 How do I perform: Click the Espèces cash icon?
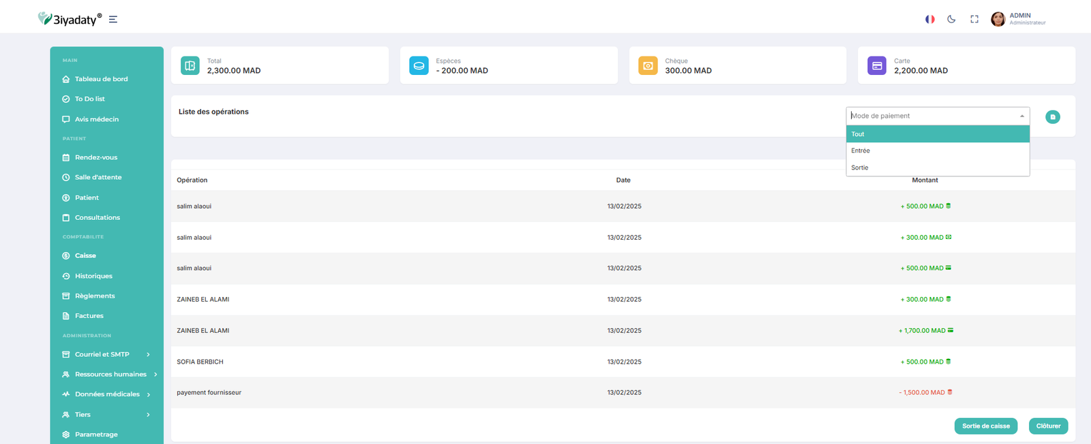point(419,65)
